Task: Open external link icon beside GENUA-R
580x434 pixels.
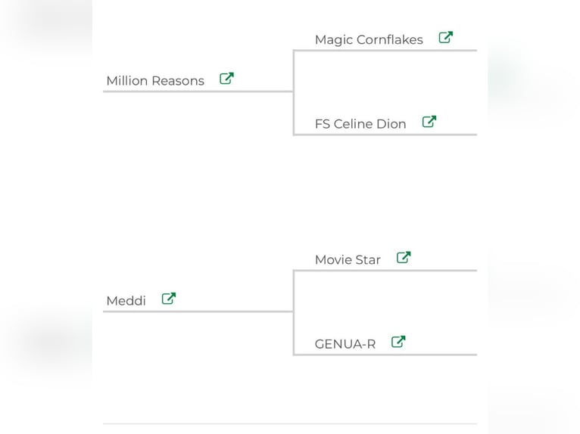Action: pyautogui.click(x=398, y=342)
